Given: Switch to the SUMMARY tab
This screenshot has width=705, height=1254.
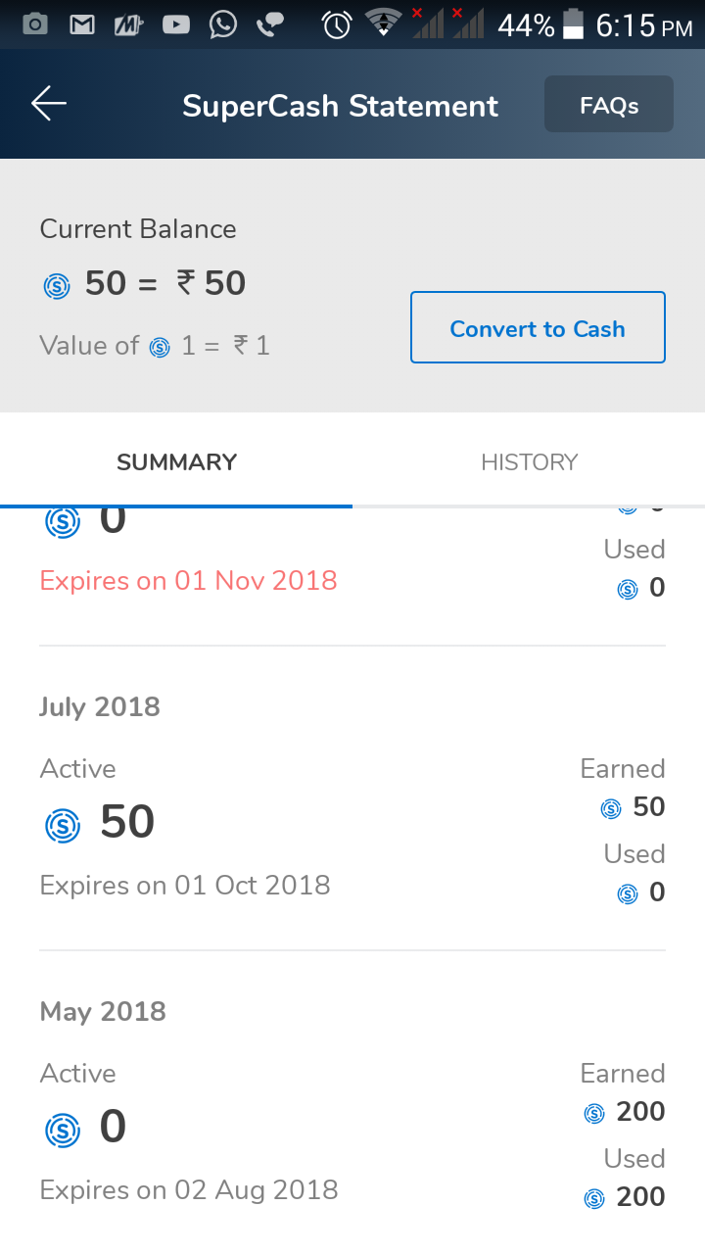Looking at the screenshot, I should [x=176, y=462].
